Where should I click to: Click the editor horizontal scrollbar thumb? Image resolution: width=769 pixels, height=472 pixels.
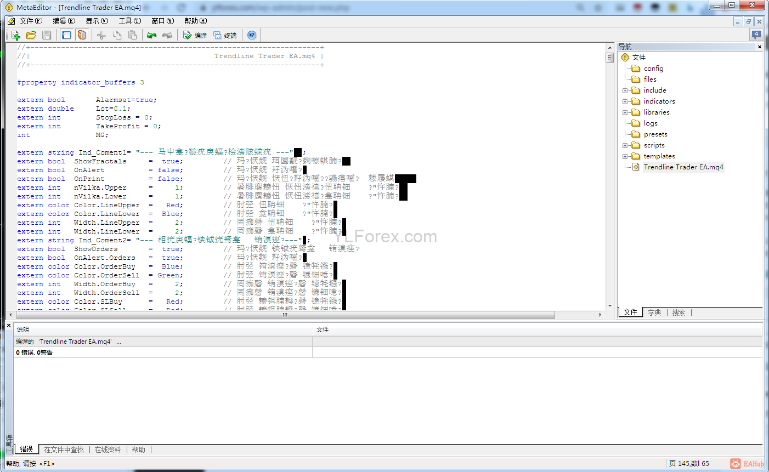[x=285, y=315]
